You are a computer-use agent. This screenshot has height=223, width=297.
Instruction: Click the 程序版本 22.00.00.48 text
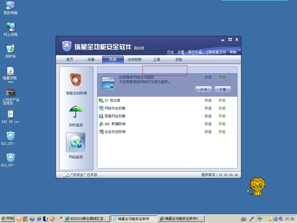pos(220,175)
